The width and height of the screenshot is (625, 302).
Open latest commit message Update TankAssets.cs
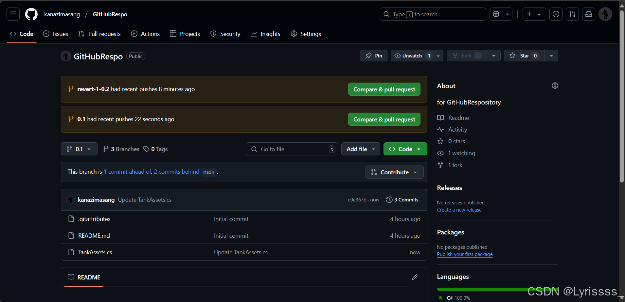click(145, 200)
